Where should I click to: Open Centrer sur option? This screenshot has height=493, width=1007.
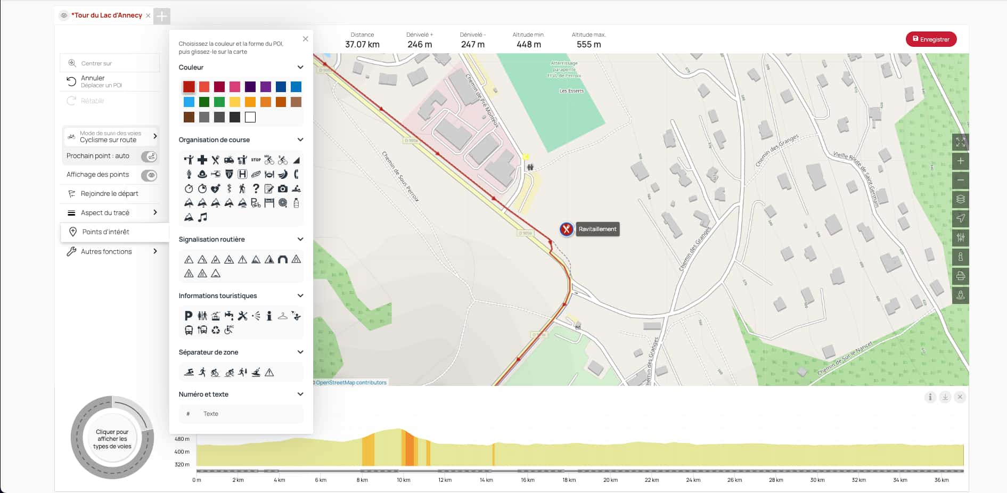tap(110, 63)
